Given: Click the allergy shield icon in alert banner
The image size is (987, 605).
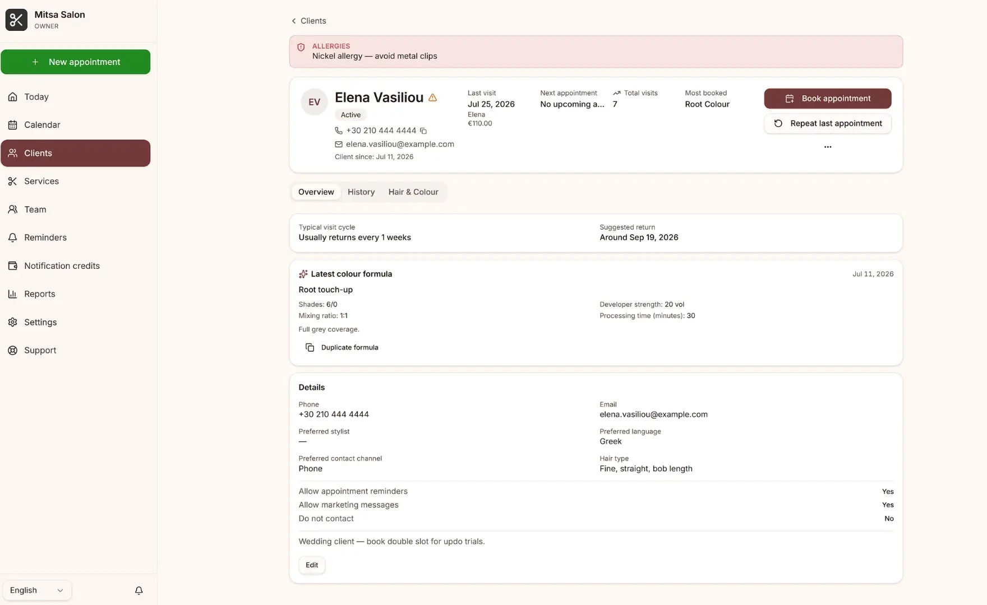Looking at the screenshot, I should coord(301,47).
